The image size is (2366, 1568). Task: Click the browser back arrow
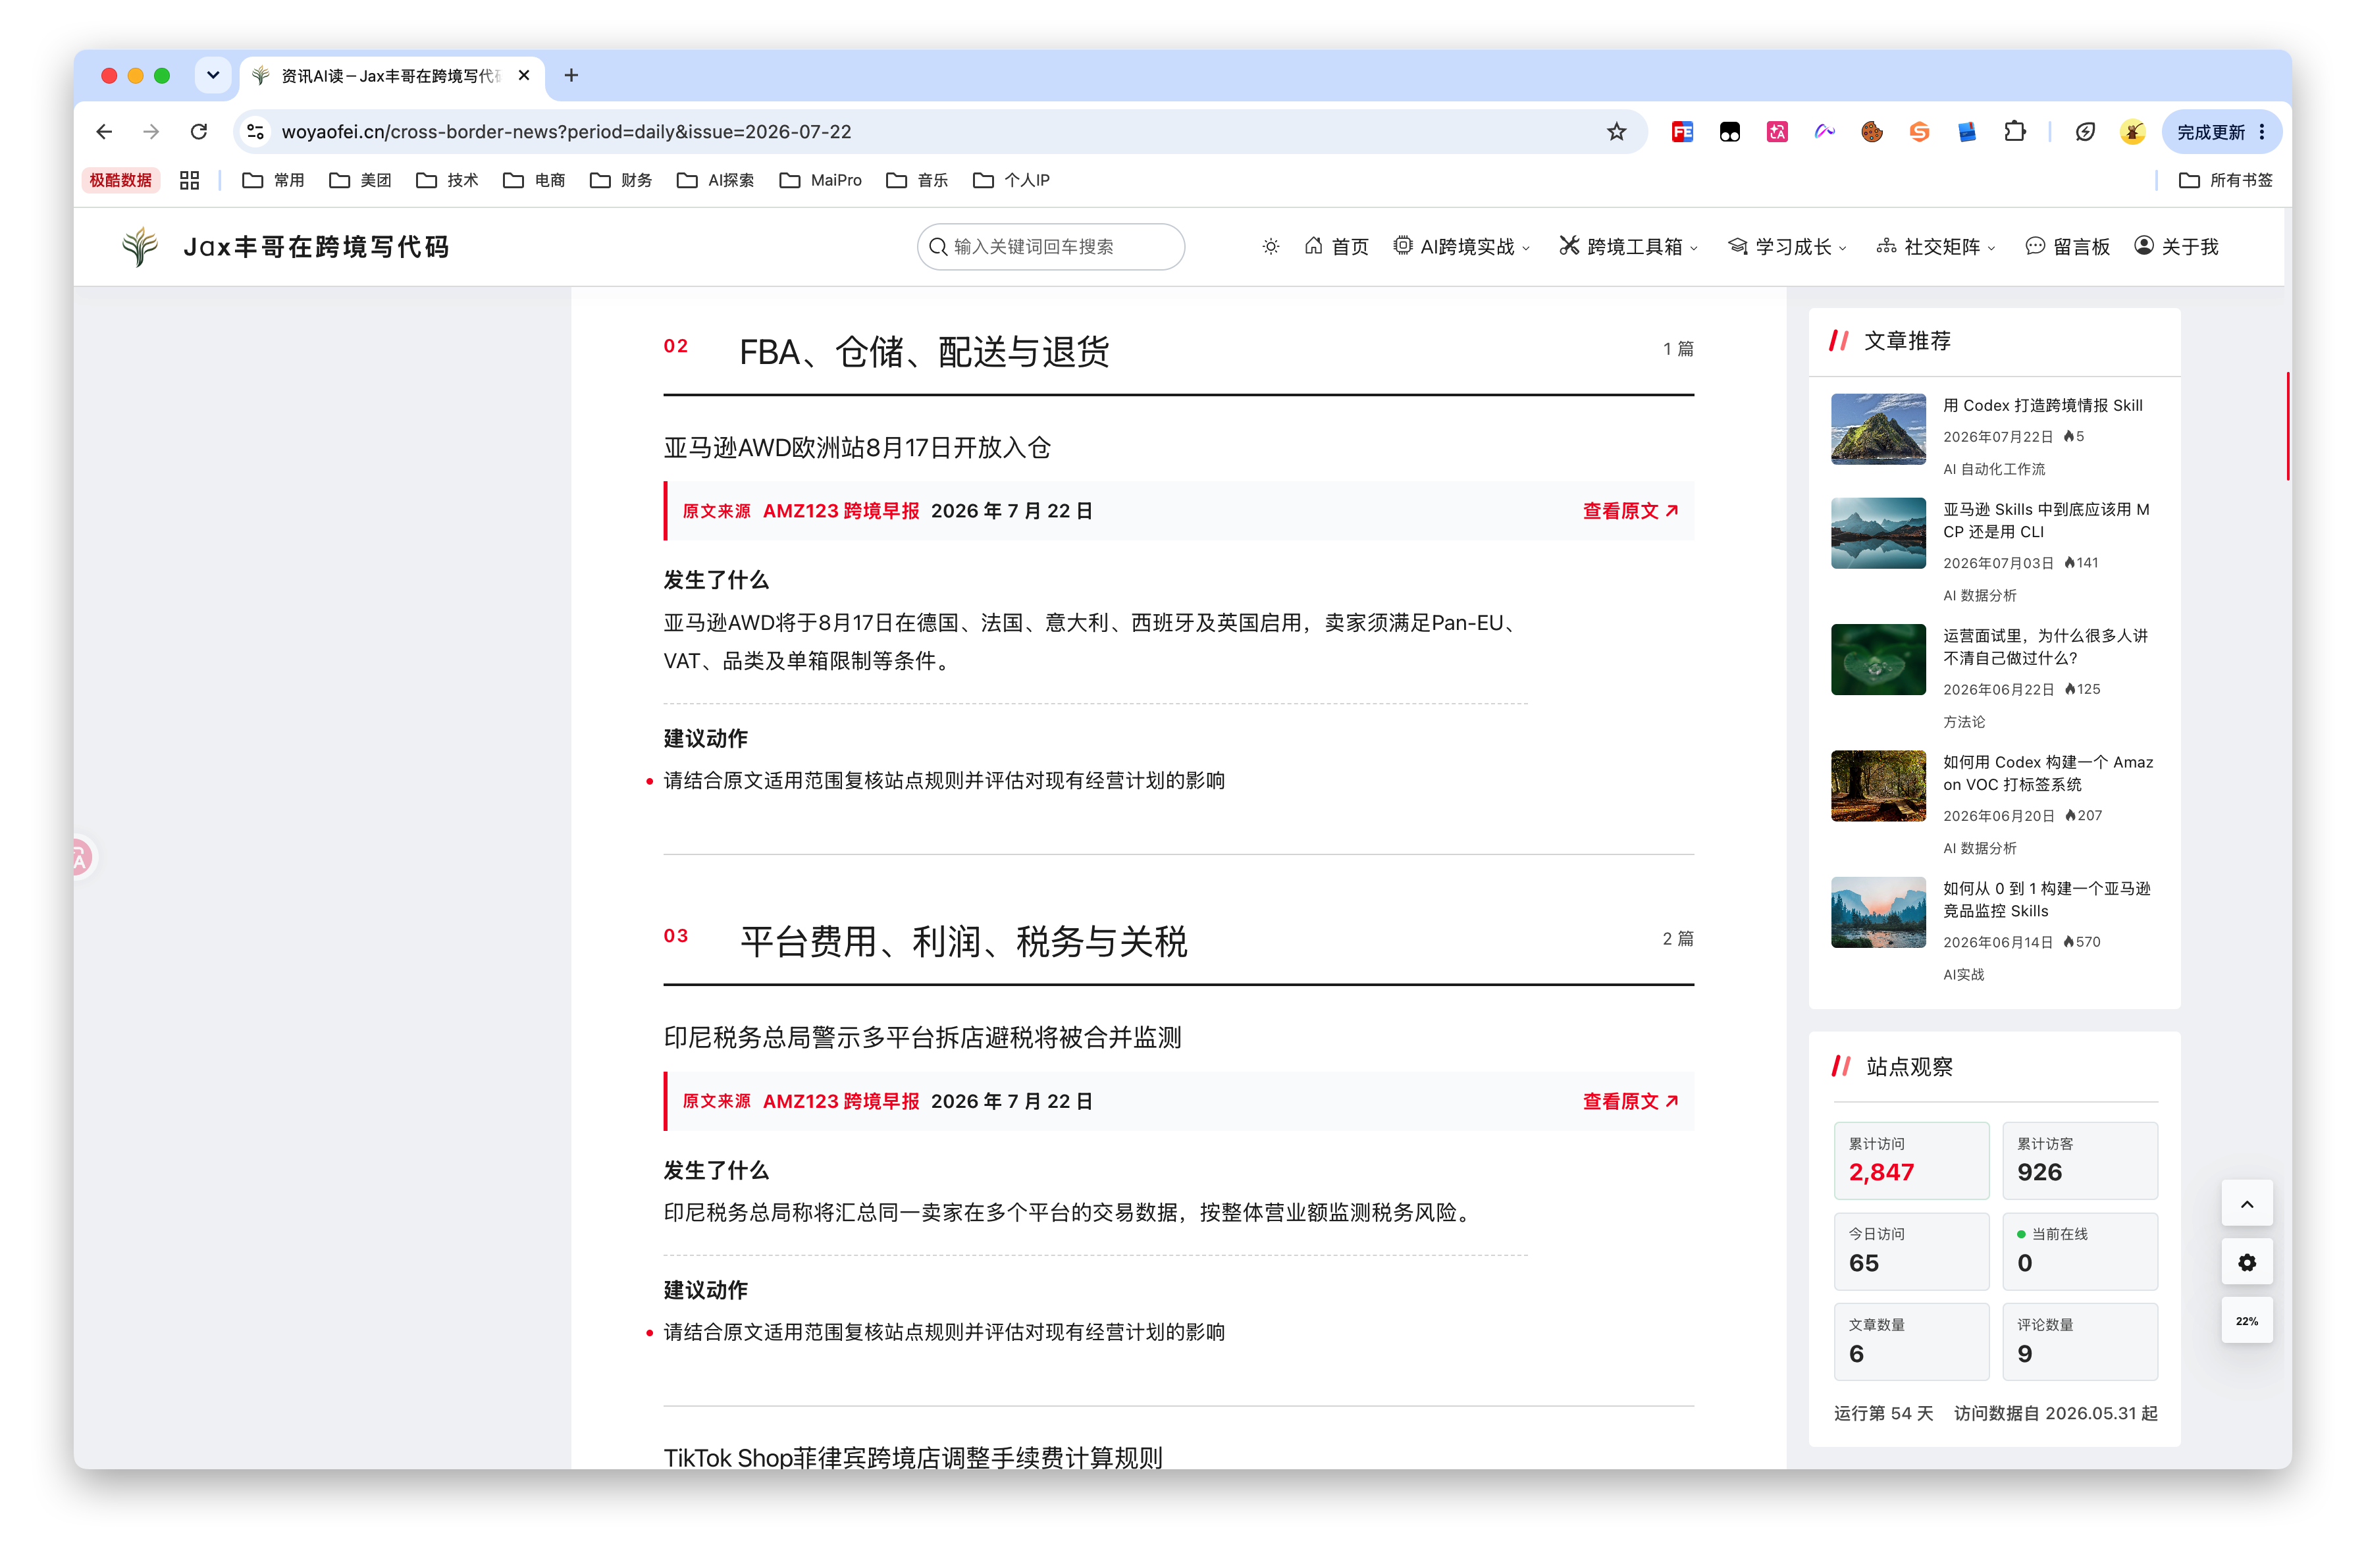pyautogui.click(x=104, y=132)
